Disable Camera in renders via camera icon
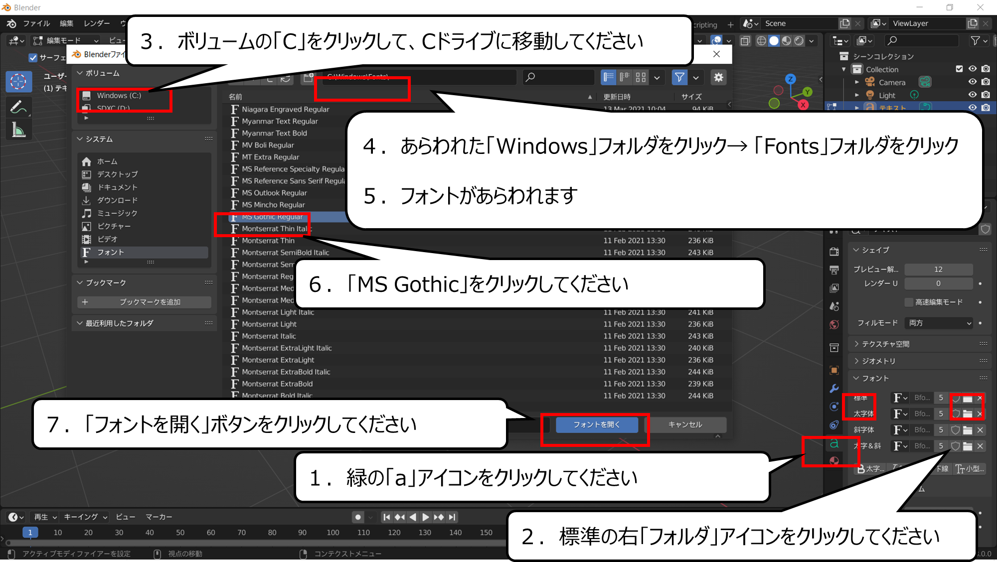Image resolution: width=997 pixels, height=562 pixels. point(986,82)
